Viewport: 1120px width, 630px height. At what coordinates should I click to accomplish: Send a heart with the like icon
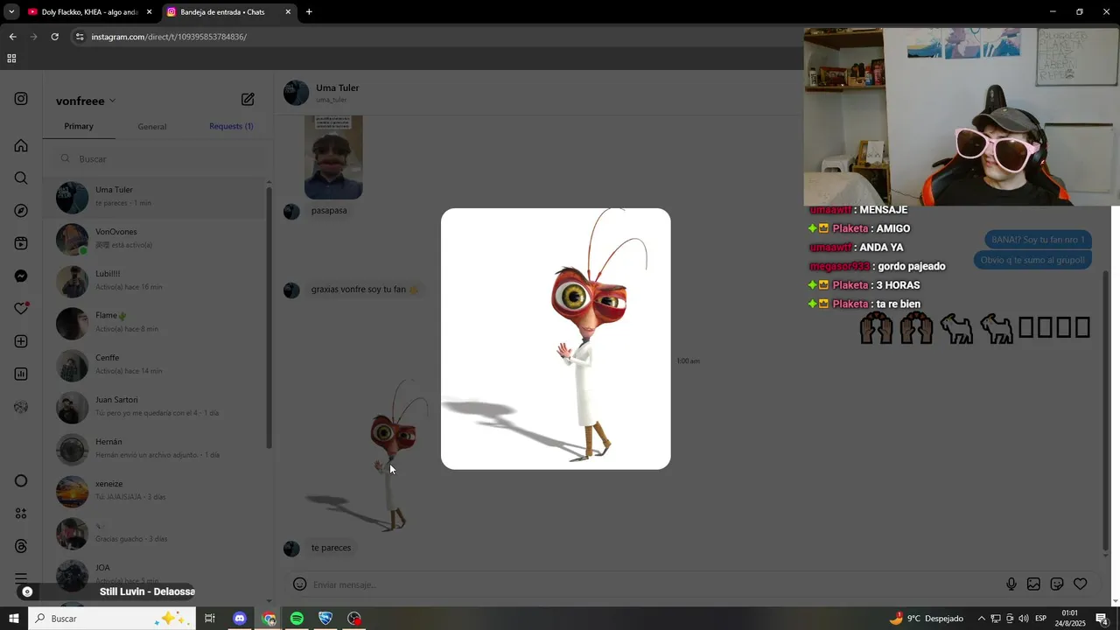(1081, 584)
